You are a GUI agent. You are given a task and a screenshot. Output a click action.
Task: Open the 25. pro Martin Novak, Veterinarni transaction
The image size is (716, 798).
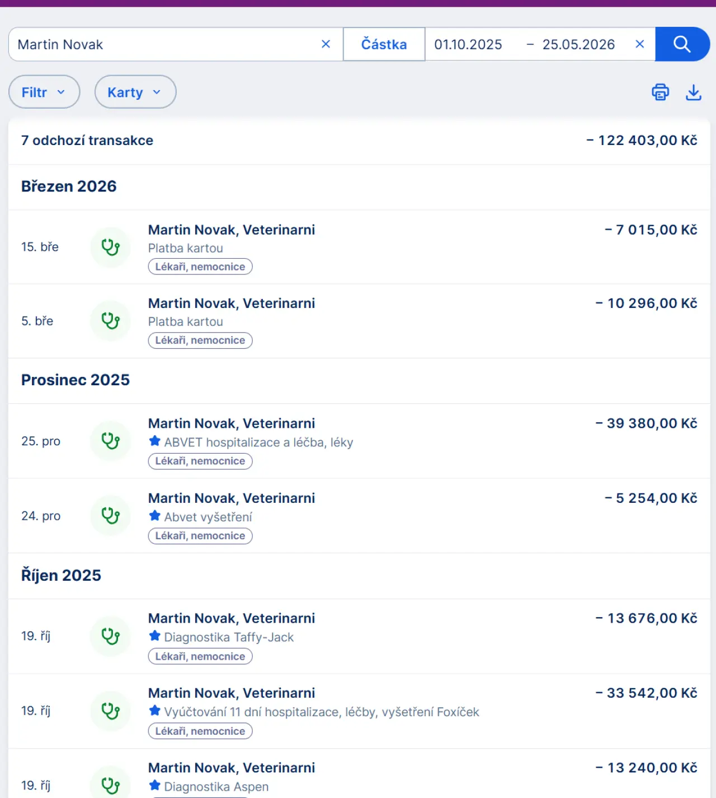[359, 441]
